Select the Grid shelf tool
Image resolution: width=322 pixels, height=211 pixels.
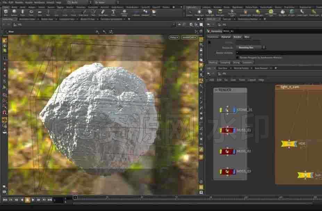pos(40,13)
